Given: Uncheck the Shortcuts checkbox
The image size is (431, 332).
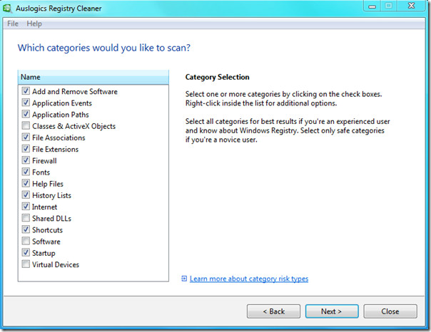Looking at the screenshot, I should pyautogui.click(x=26, y=229).
